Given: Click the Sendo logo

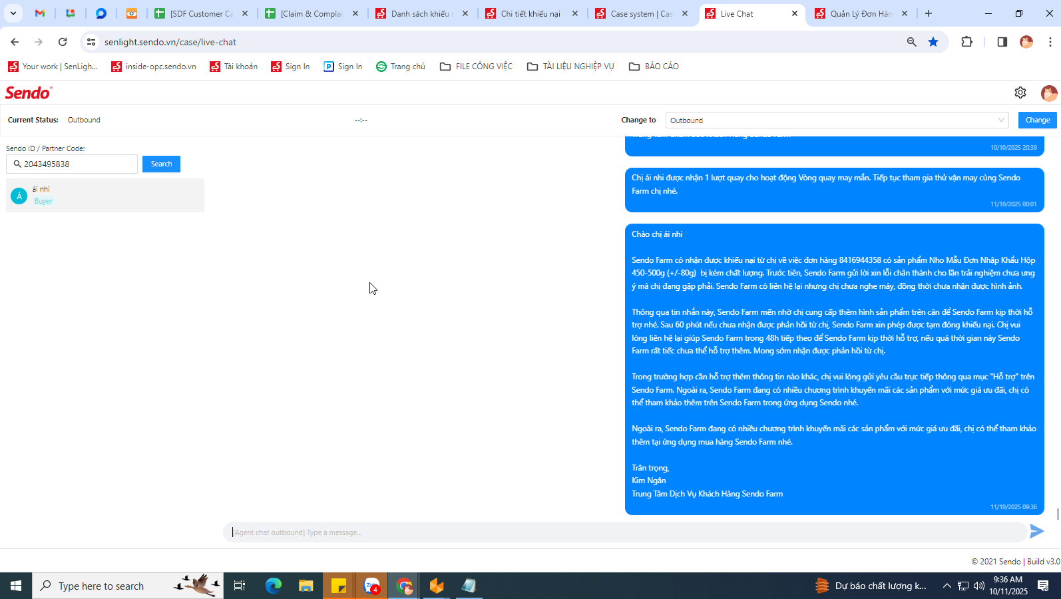Looking at the screenshot, I should (29, 93).
